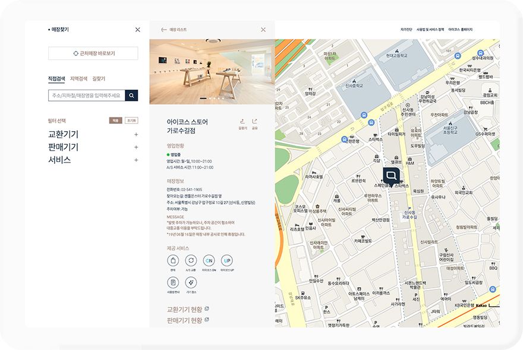Click the 우리은행 bank marker on map
The width and height of the screenshot is (523, 350).
pos(453,81)
